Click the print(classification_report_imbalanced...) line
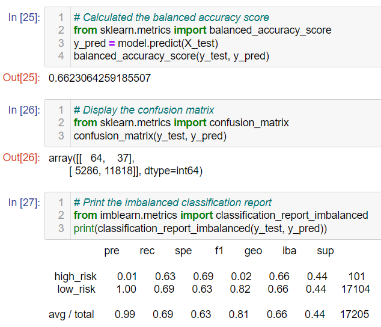This screenshot has width=381, height=327. click(x=200, y=228)
